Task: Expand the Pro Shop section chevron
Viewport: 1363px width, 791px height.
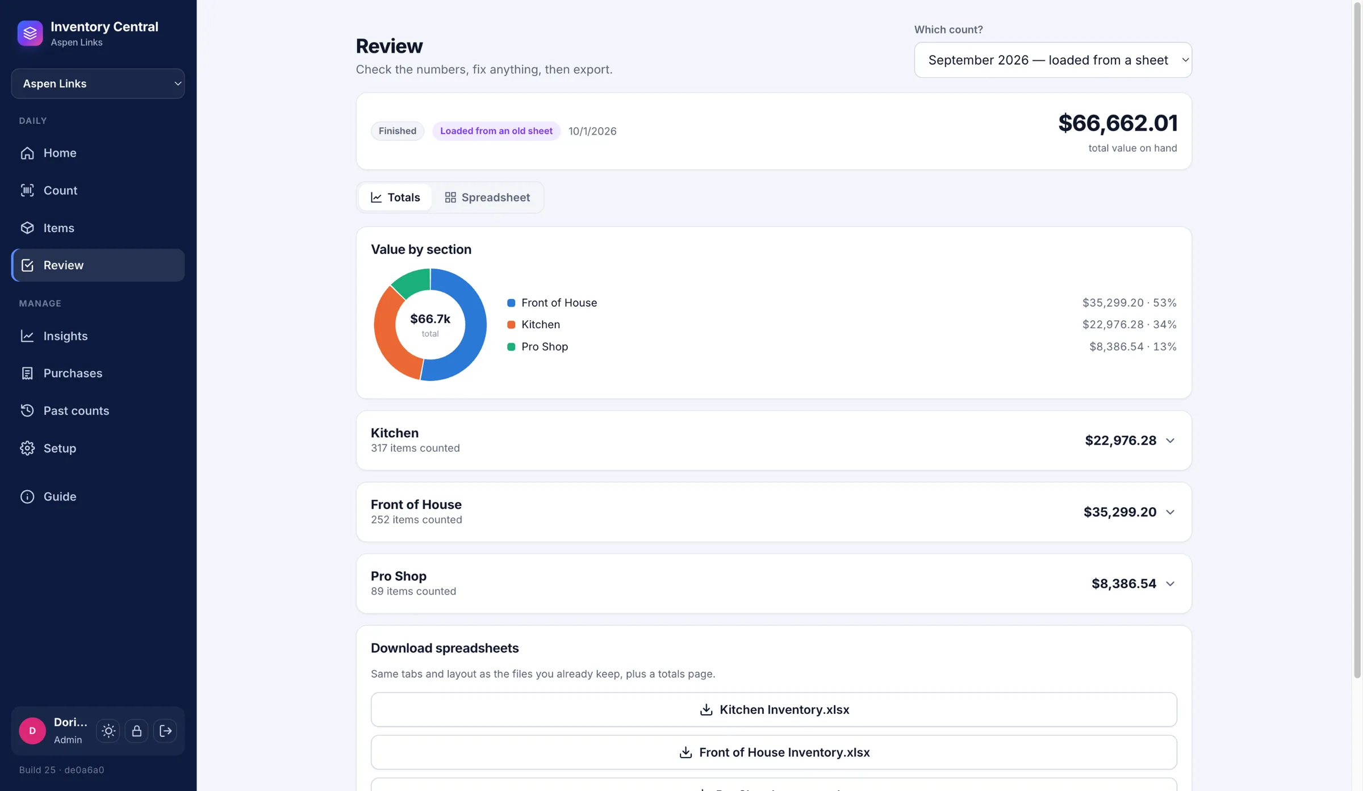Action: point(1170,584)
